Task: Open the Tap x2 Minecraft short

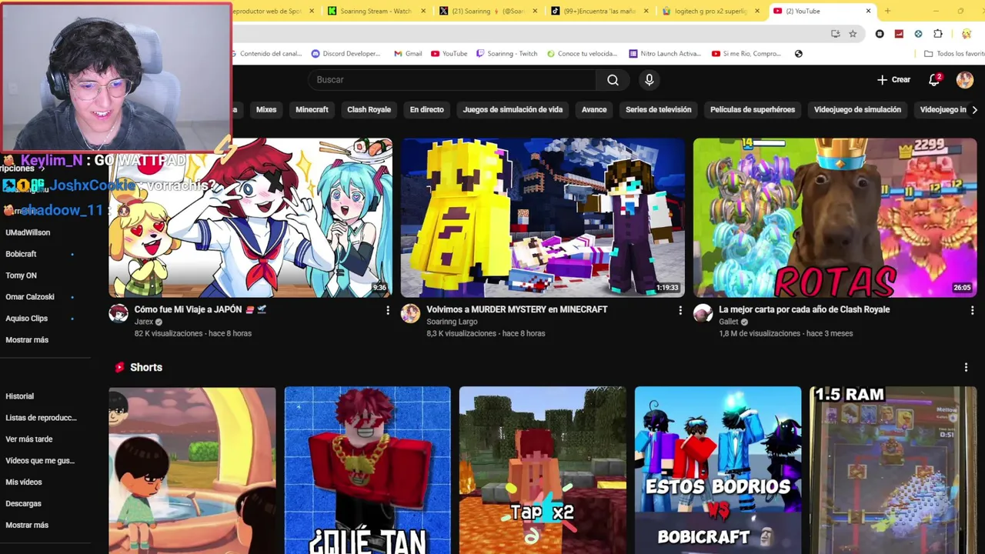Action: tap(543, 470)
